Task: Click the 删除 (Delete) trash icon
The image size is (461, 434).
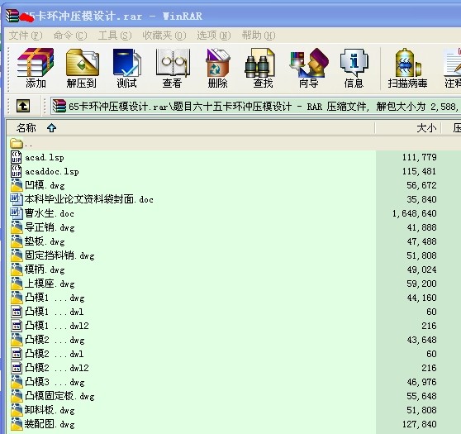Action: (217, 68)
